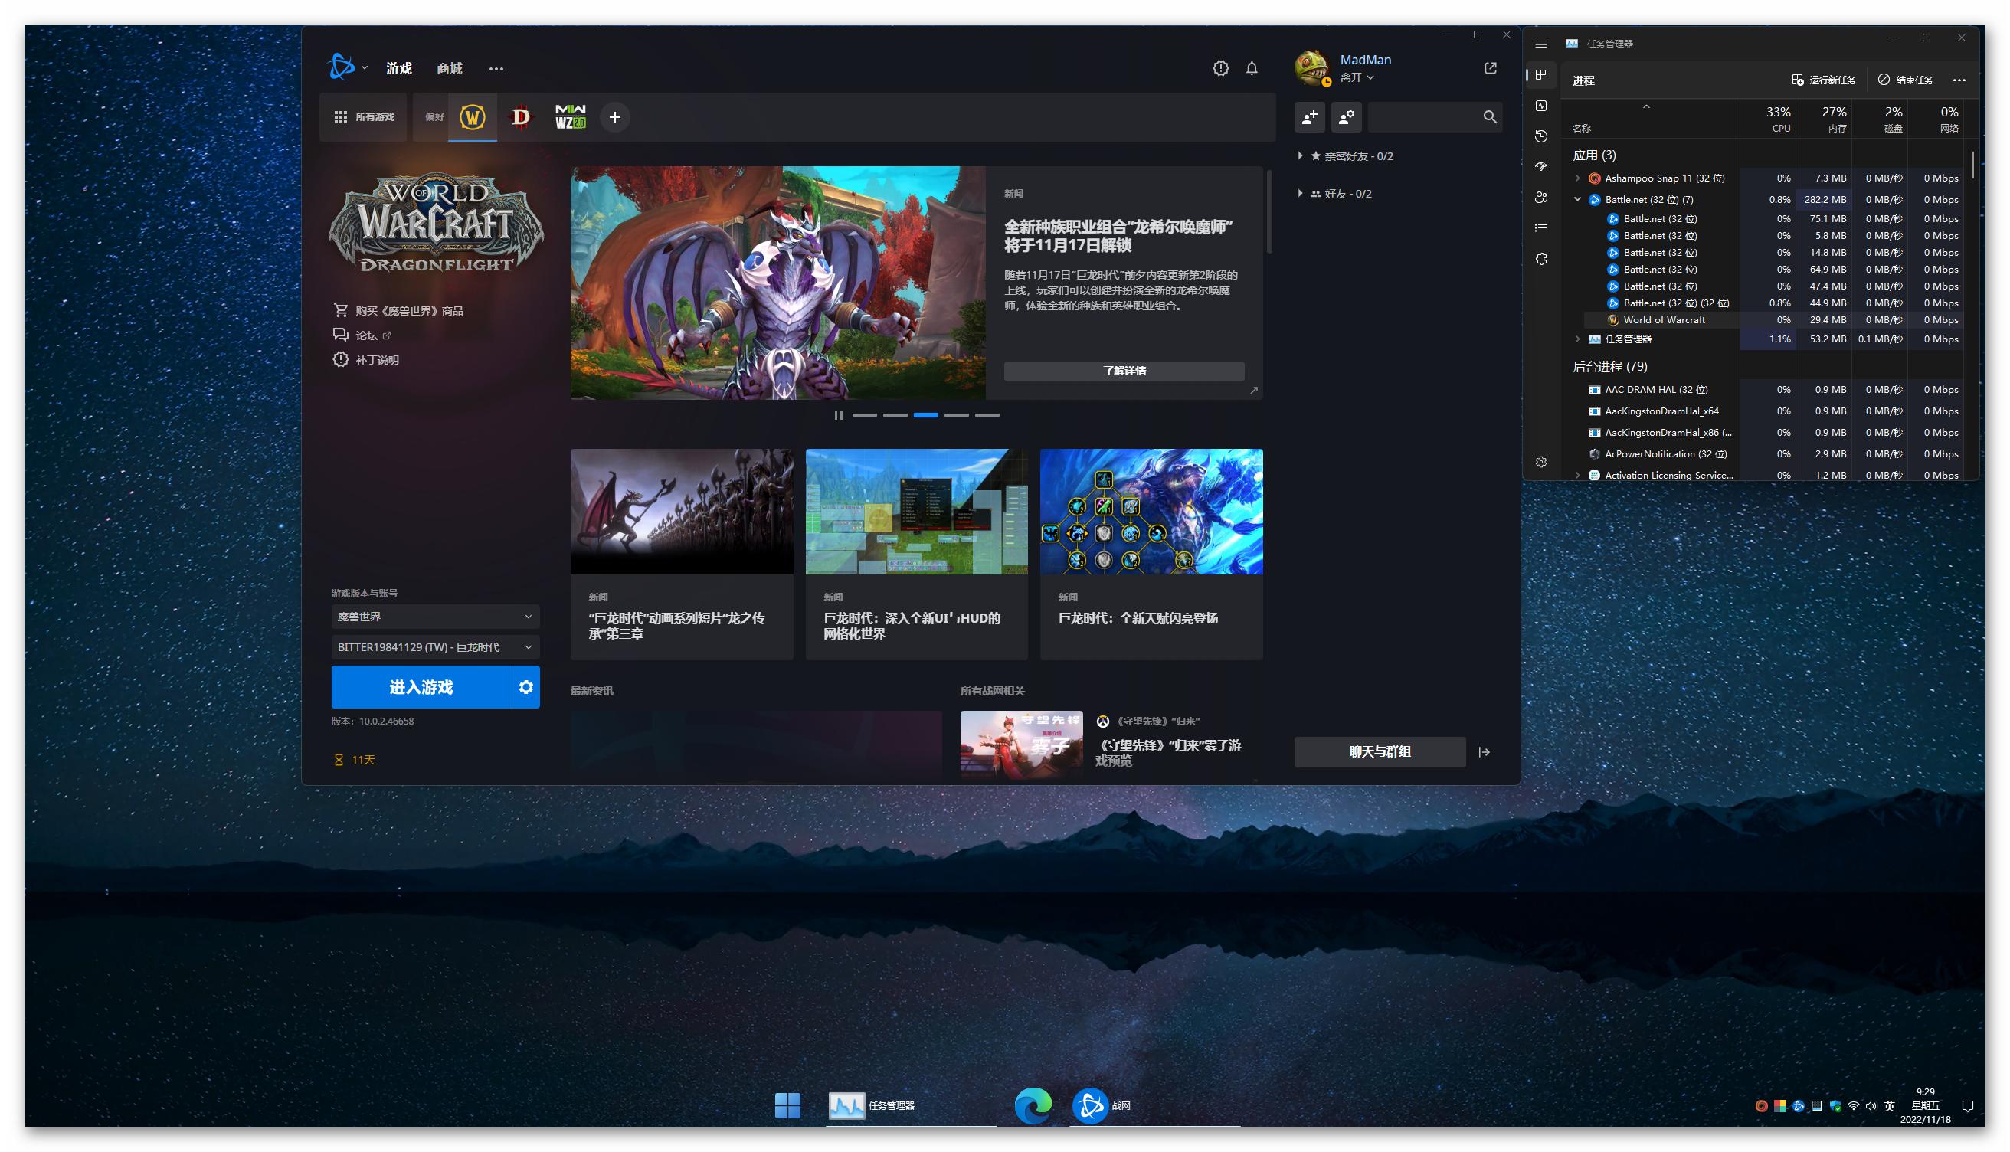
Task: Open Task Manager performance tab icon
Action: pyautogui.click(x=1541, y=105)
